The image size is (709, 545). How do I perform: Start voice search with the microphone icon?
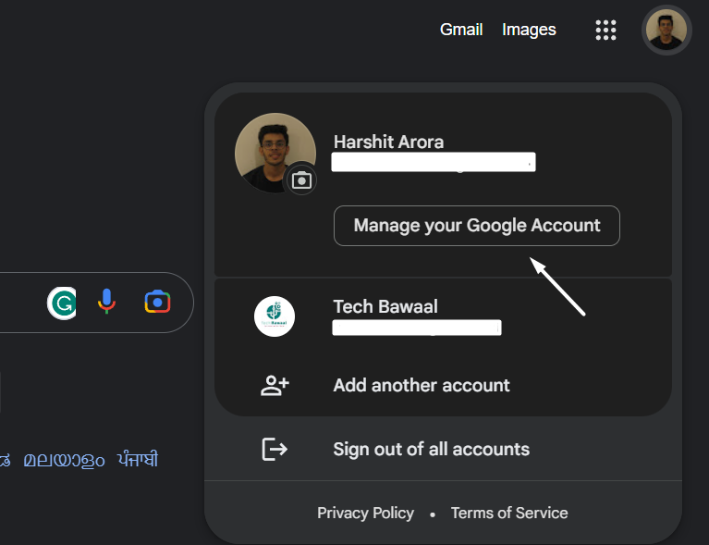[107, 302]
